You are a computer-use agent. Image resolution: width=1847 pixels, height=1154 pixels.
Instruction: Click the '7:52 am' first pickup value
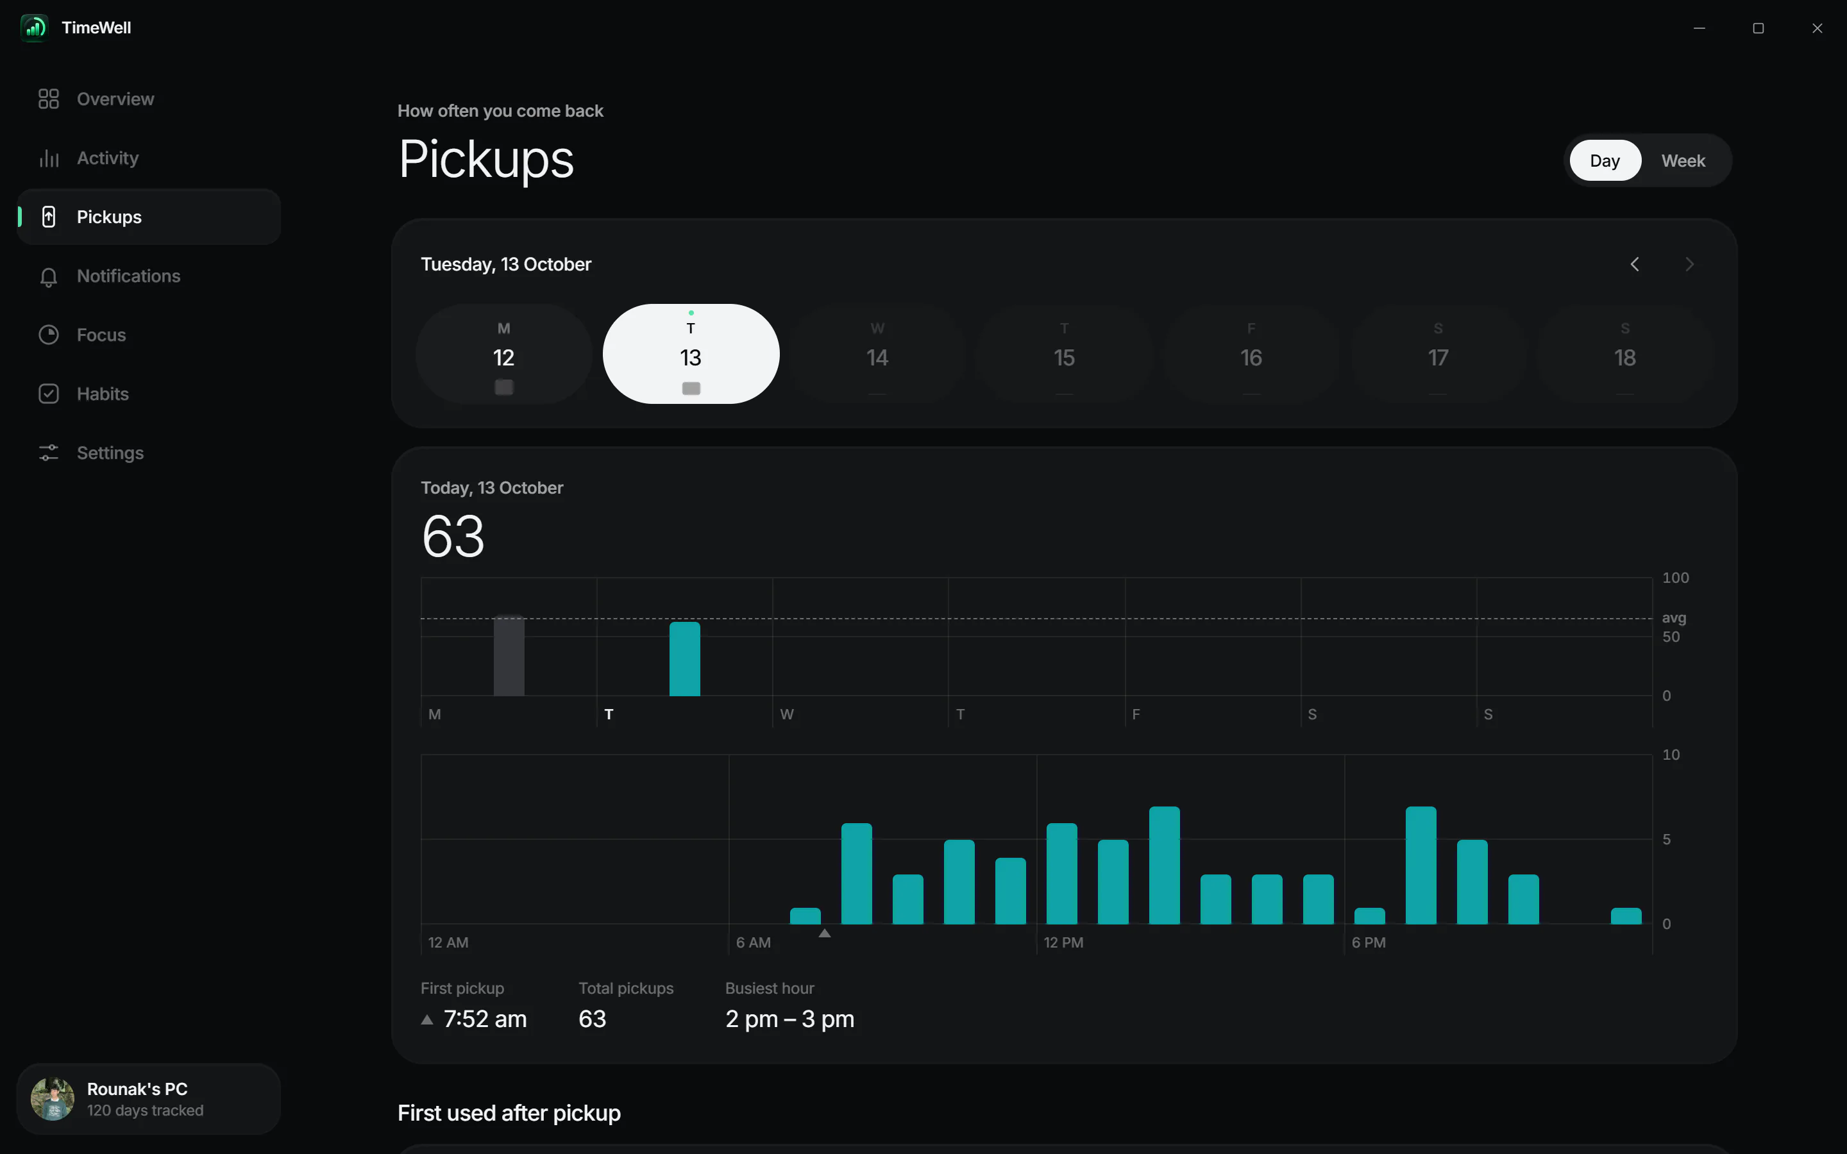point(485,1019)
